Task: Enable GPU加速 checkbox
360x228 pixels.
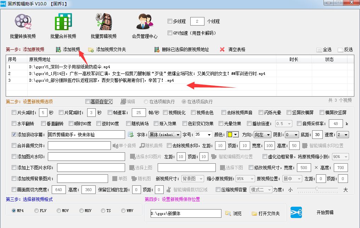Action: coord(170,33)
